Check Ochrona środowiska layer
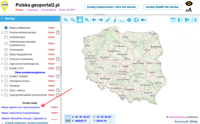Image resolution: width=200 pixels, height=124 pixels. [x=6, y=59]
